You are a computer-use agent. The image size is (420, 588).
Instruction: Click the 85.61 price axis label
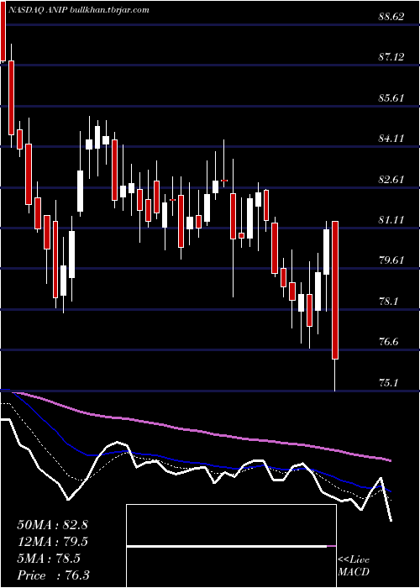391,98
